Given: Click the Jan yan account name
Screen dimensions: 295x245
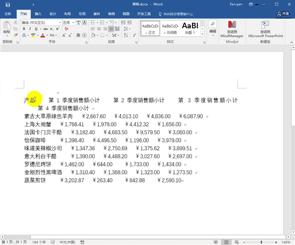Looking at the screenshot, I should tap(236, 4).
